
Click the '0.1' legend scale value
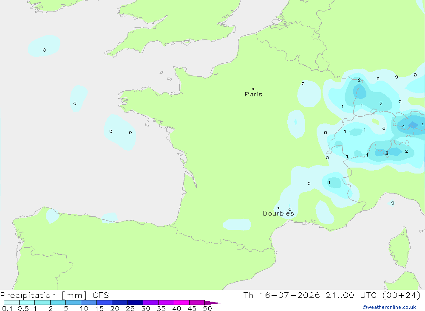tap(7, 308)
